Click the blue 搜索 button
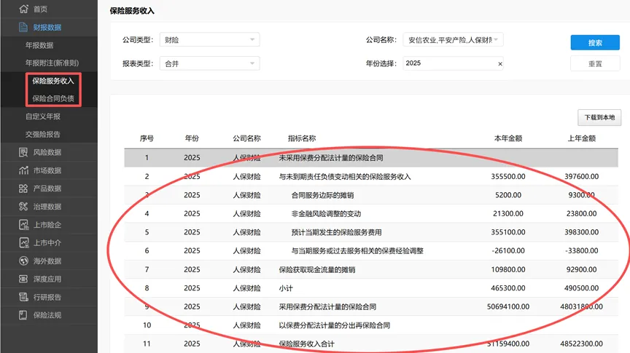Image resolution: width=630 pixels, height=353 pixels. coord(595,42)
